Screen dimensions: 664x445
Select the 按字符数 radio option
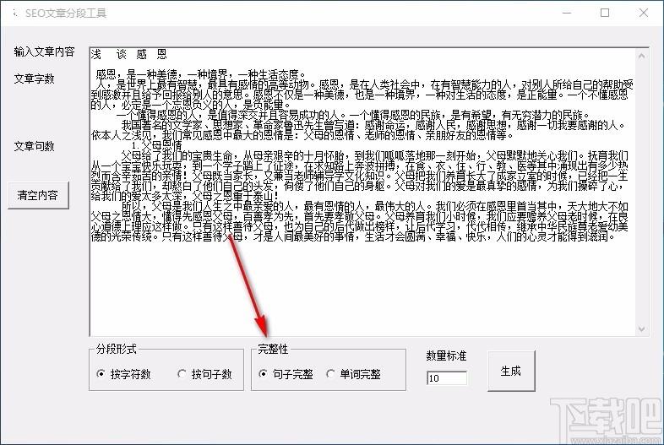(x=124, y=374)
